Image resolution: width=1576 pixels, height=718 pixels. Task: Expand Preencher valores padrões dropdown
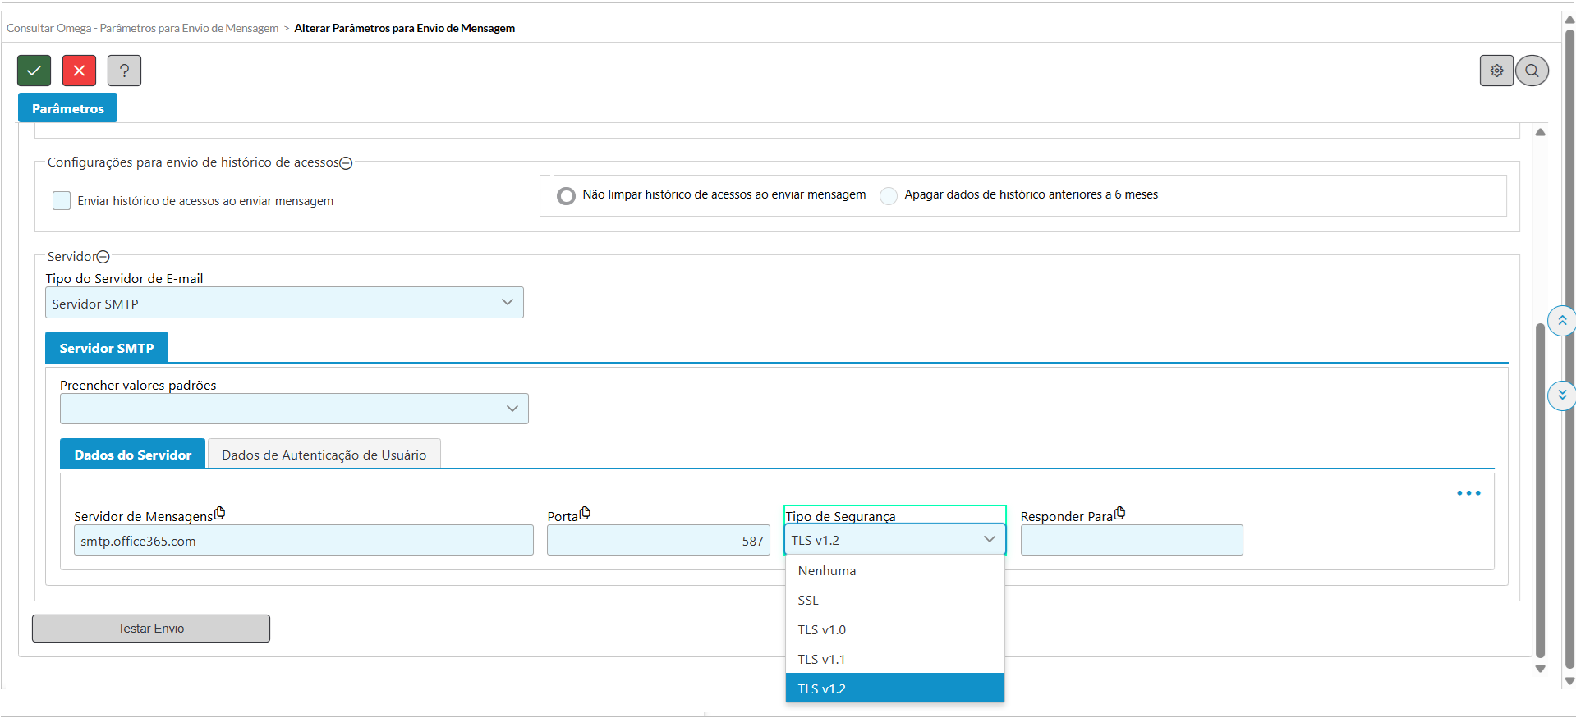294,409
